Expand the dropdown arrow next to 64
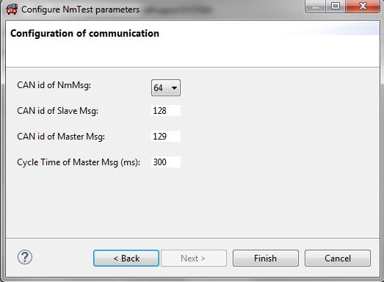 click(x=174, y=88)
